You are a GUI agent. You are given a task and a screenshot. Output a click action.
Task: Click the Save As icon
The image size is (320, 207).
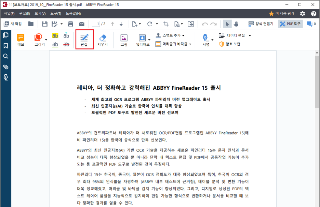coord(54,24)
